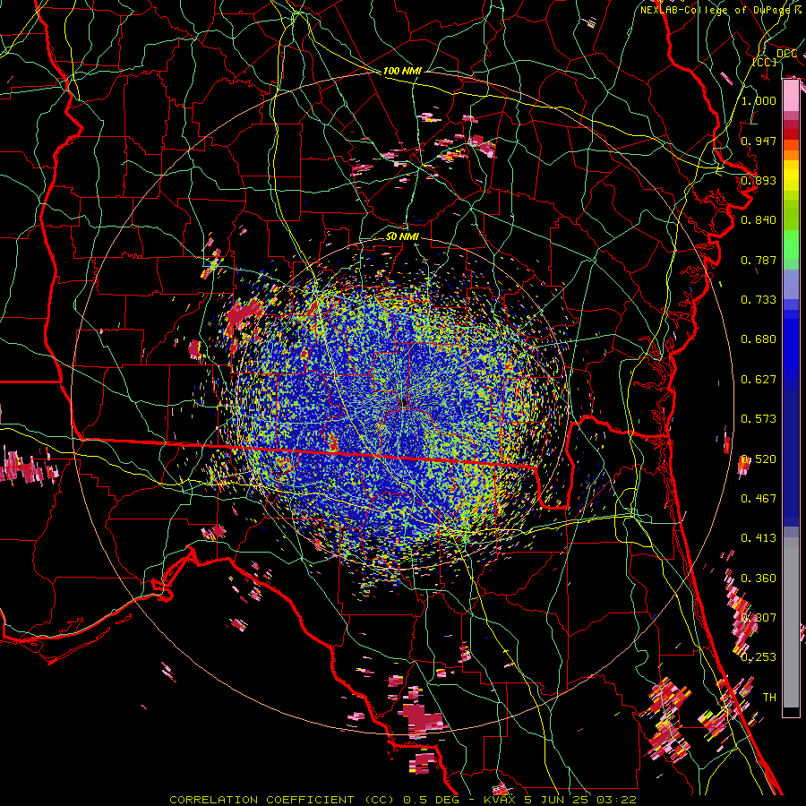Select the 0.680 legend value
The width and height of the screenshot is (806, 806).
pos(759,339)
